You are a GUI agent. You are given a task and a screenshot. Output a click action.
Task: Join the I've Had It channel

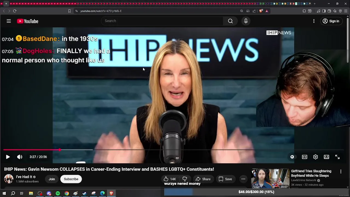click(x=52, y=179)
